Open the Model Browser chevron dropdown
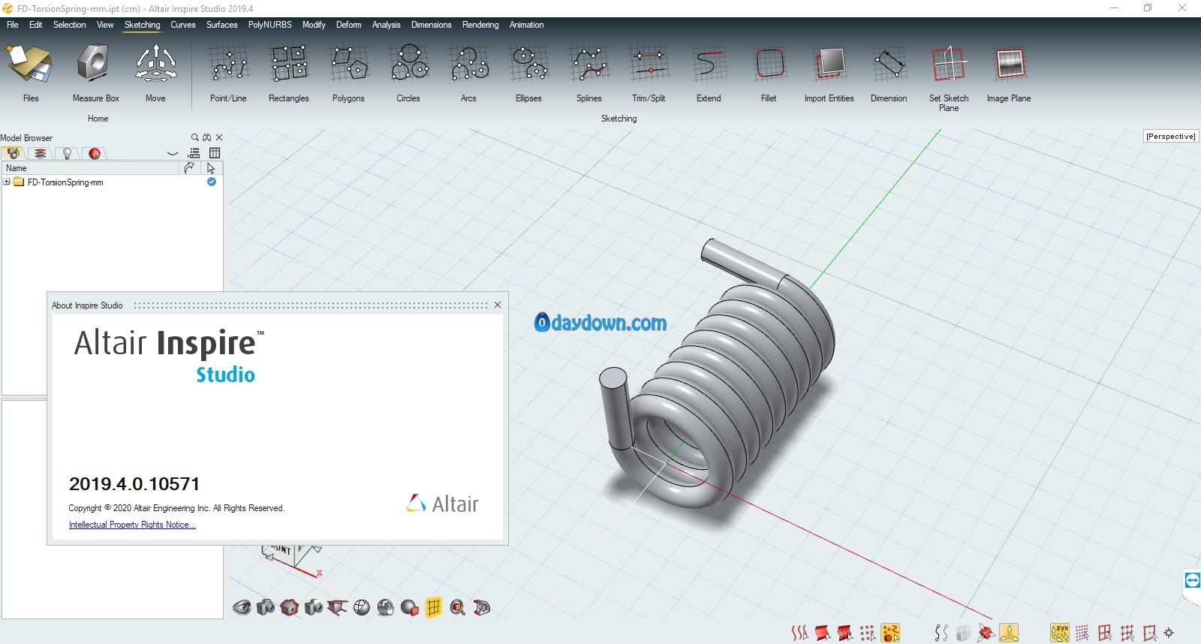This screenshot has height=644, width=1201. coord(173,153)
